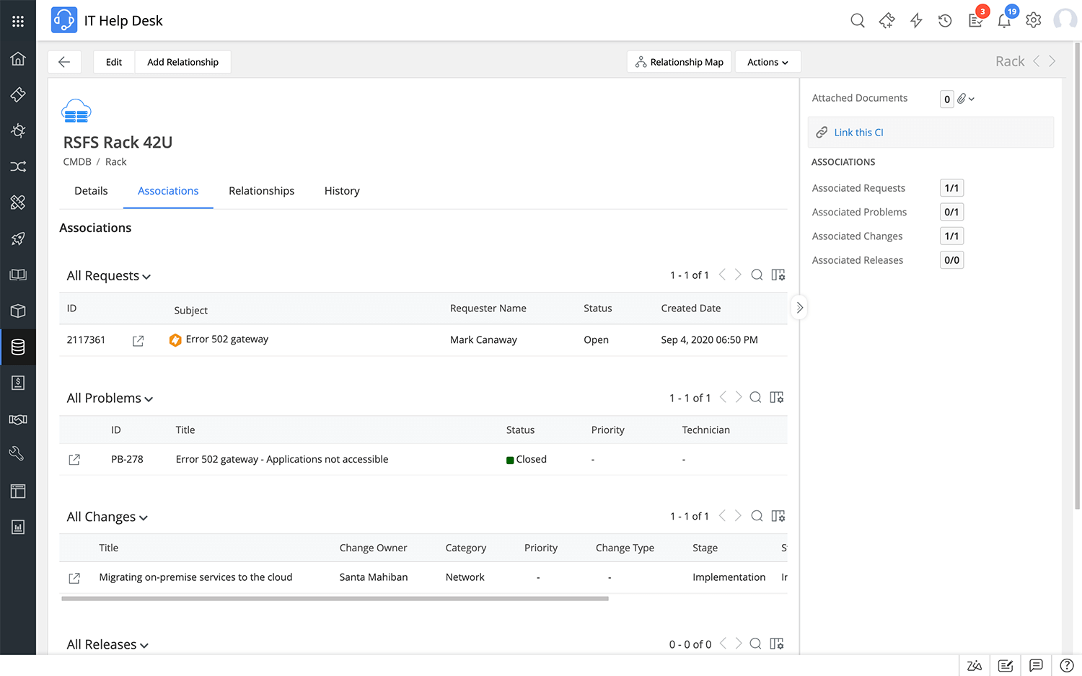Click the add-ticket icon in the top bar
The width and height of the screenshot is (1082, 676).
click(x=887, y=20)
